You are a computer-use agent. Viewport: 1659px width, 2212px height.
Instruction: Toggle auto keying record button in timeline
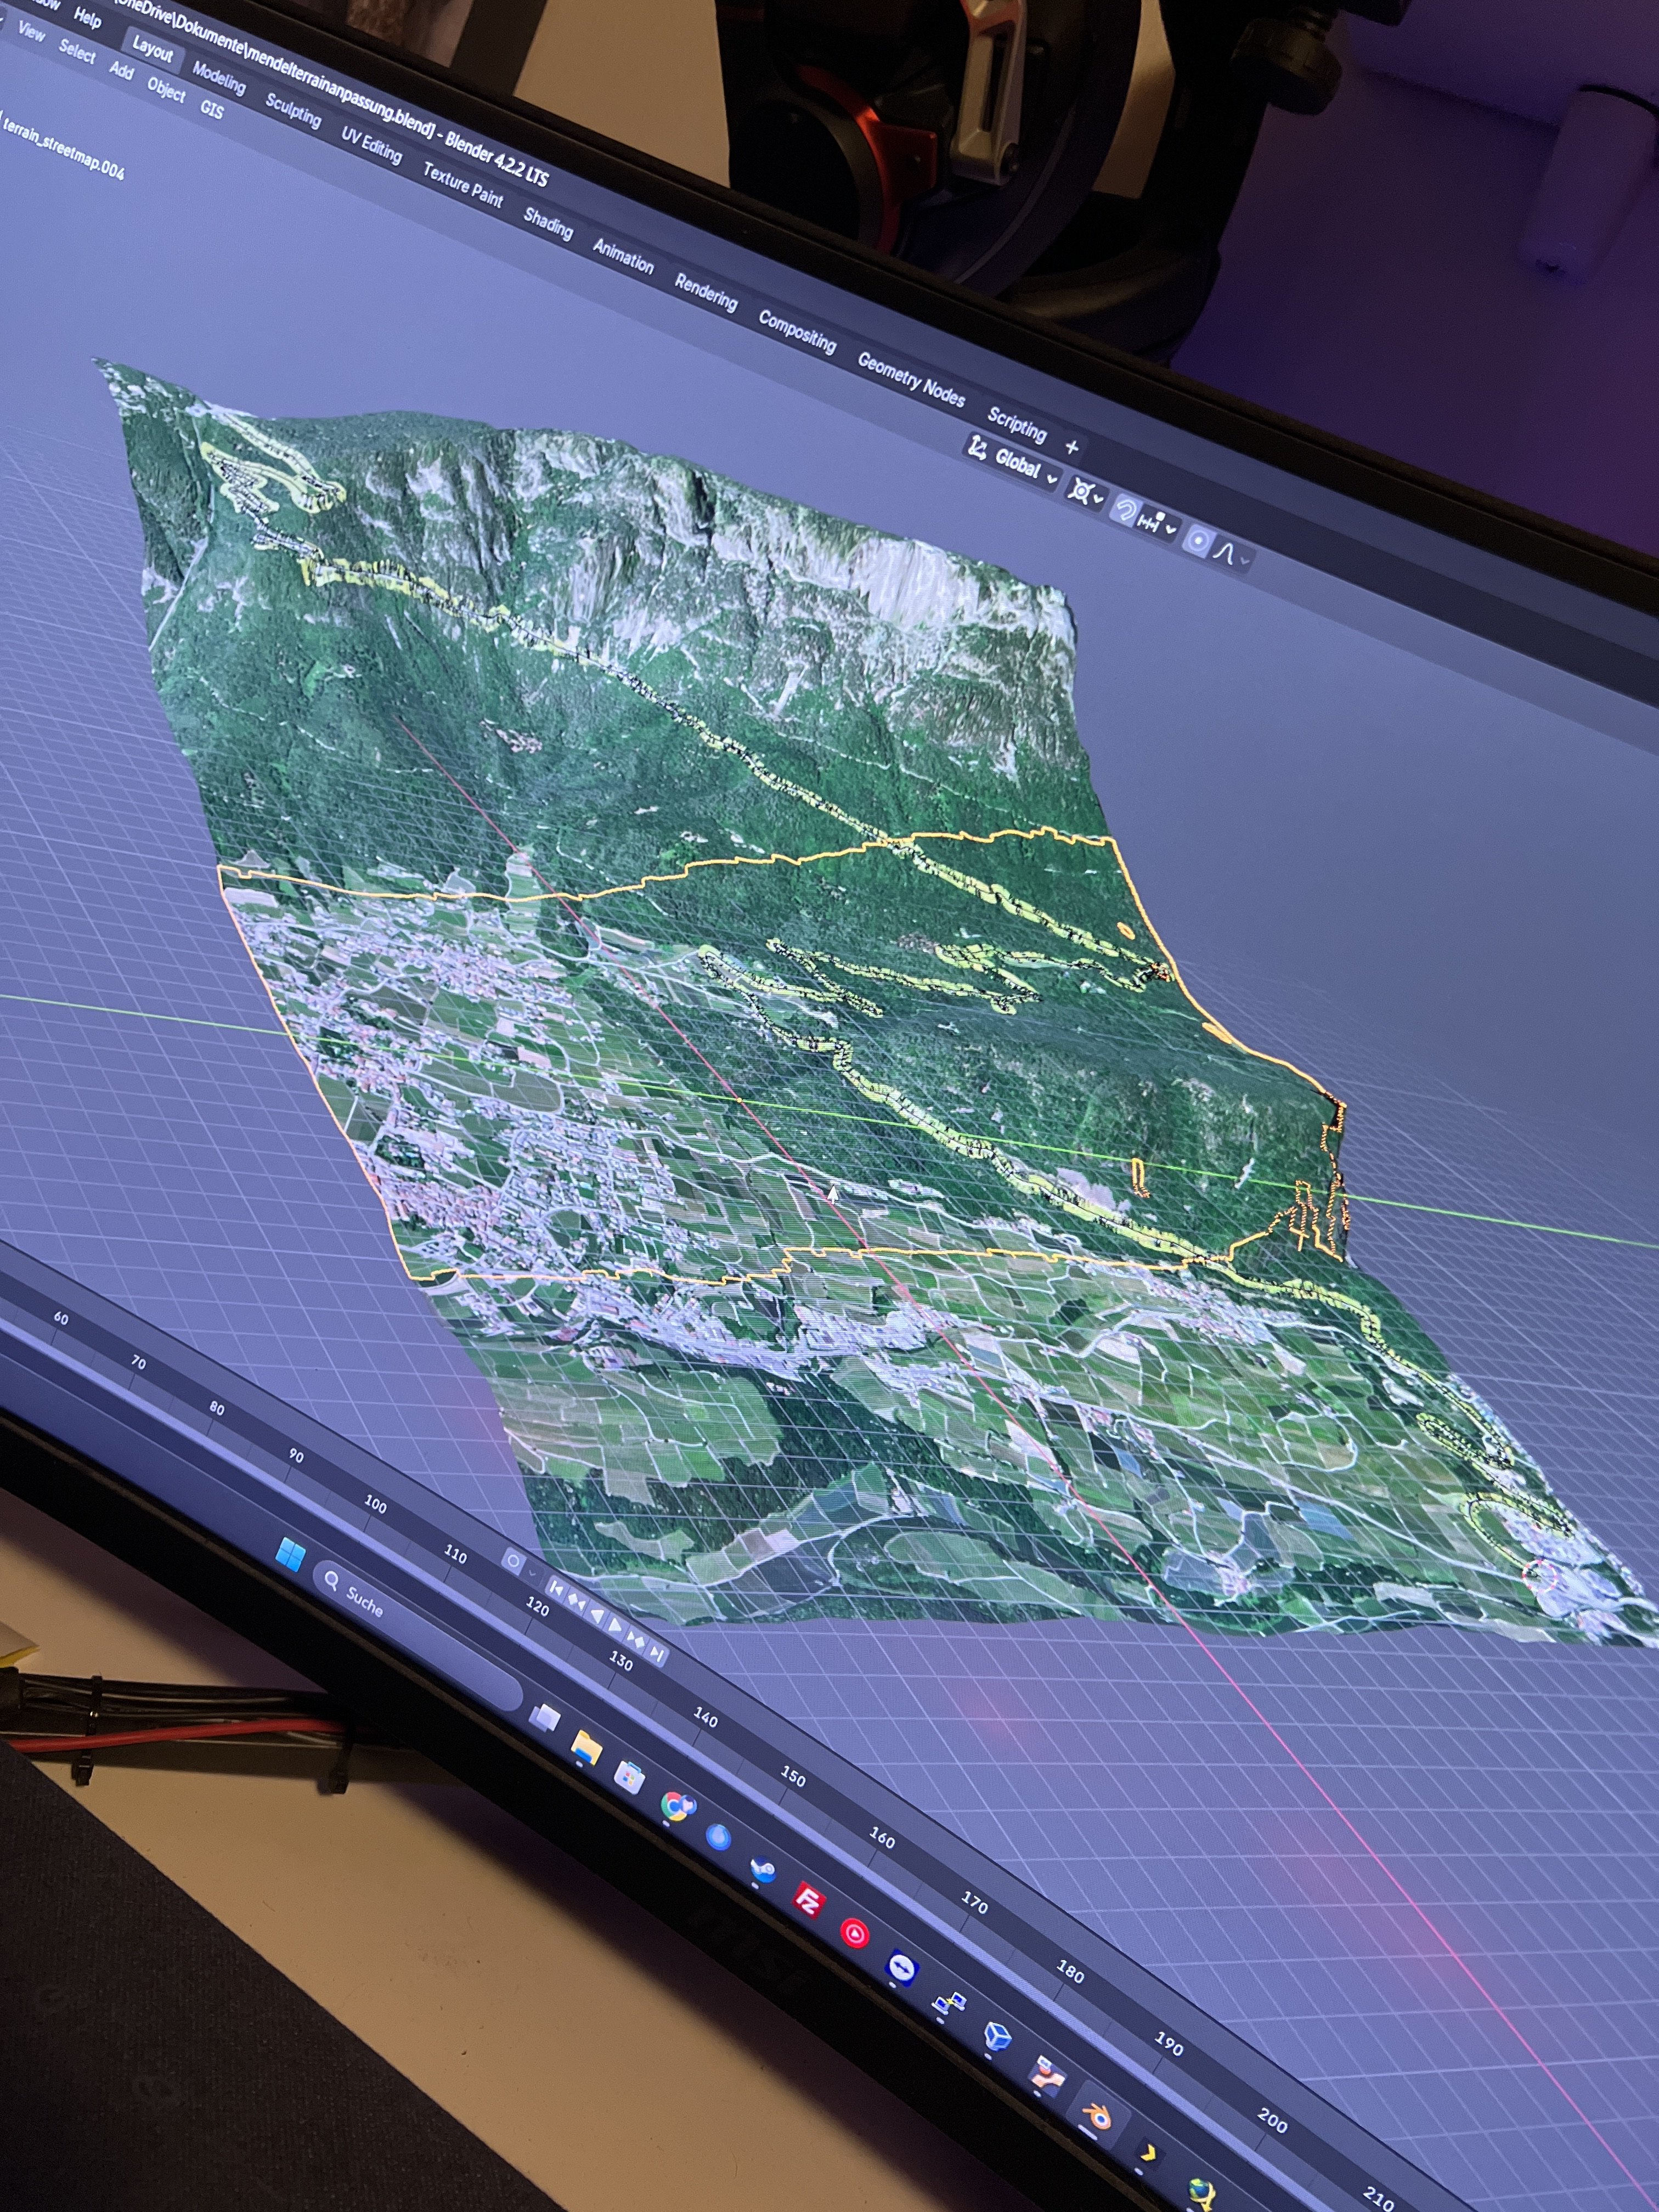[x=513, y=1560]
